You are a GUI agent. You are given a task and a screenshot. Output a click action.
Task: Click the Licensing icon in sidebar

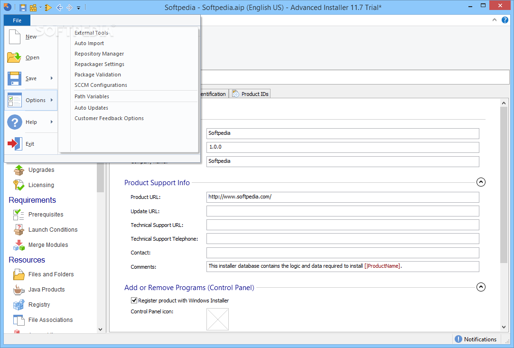tap(19, 185)
